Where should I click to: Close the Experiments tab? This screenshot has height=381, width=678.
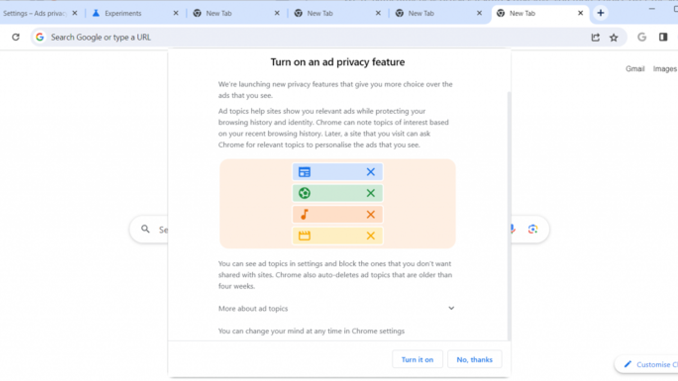coord(176,13)
